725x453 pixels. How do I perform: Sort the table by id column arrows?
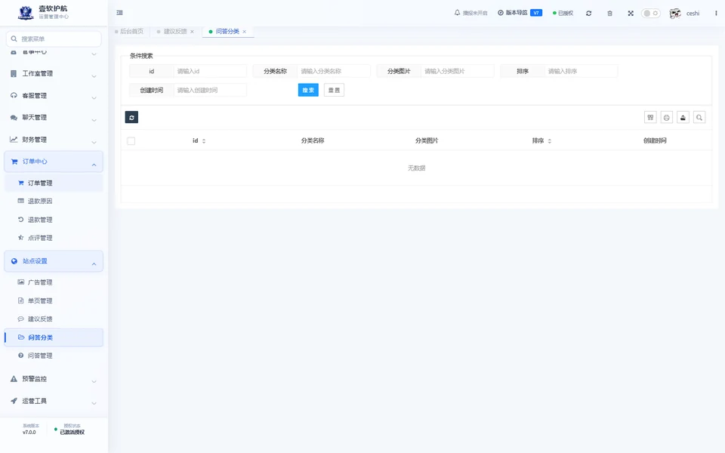[204, 141]
